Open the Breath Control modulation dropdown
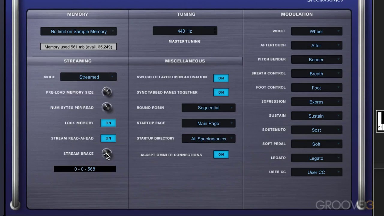Image resolution: width=384 pixels, height=216 pixels. pos(316,73)
